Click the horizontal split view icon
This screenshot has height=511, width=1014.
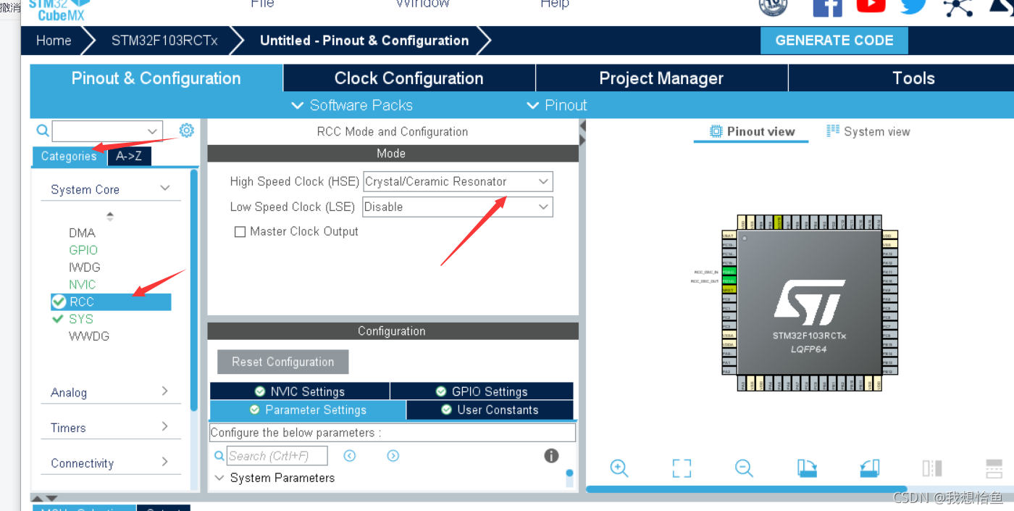tap(994, 468)
